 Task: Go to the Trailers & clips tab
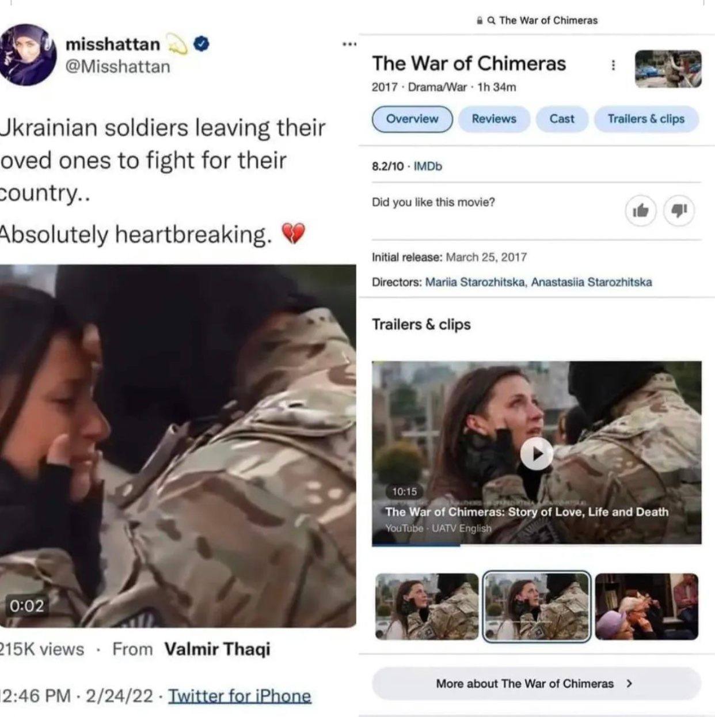click(646, 119)
